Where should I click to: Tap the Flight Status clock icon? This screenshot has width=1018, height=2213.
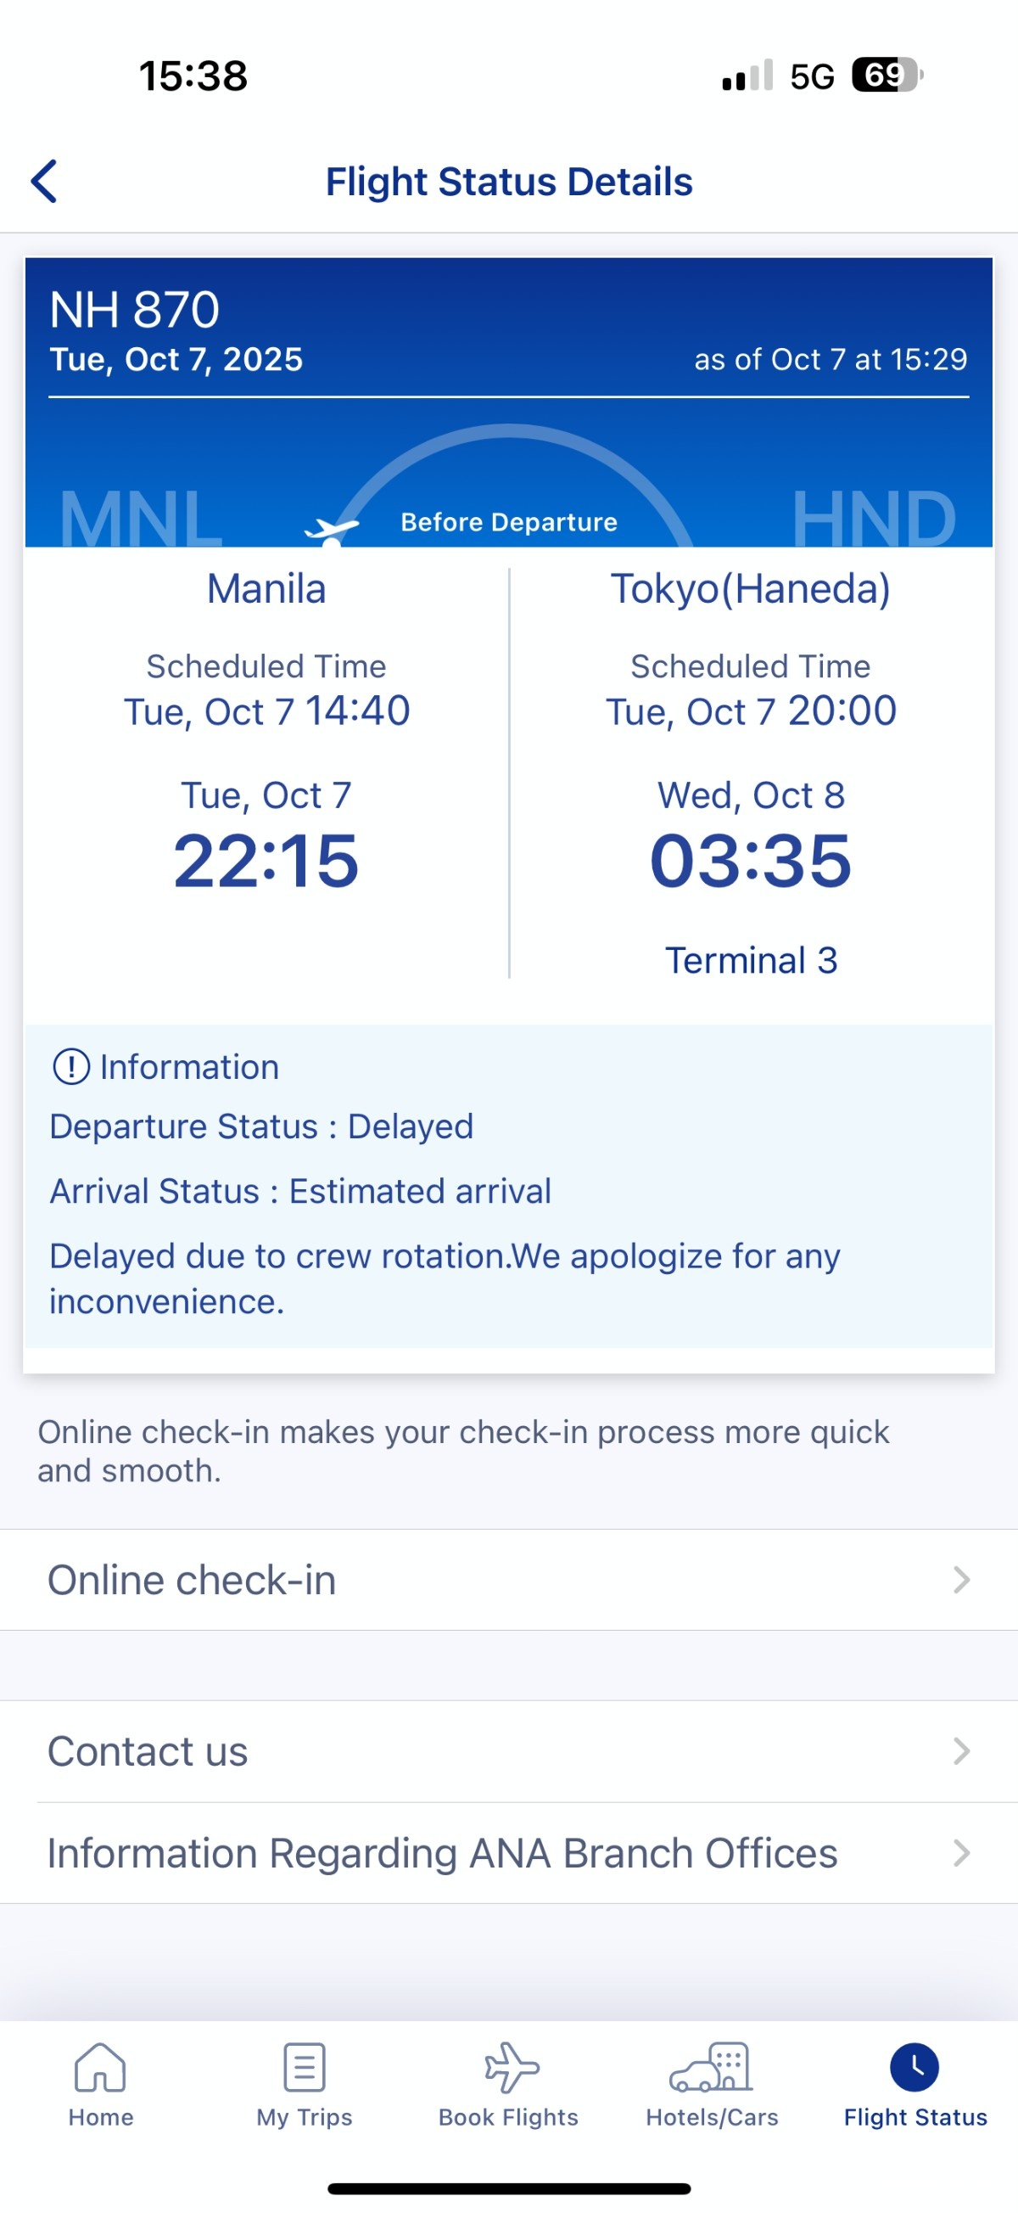pos(915,2066)
